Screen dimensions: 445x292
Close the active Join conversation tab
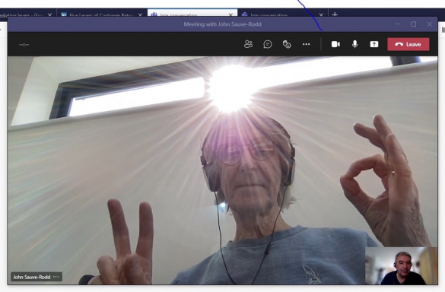click(230, 14)
